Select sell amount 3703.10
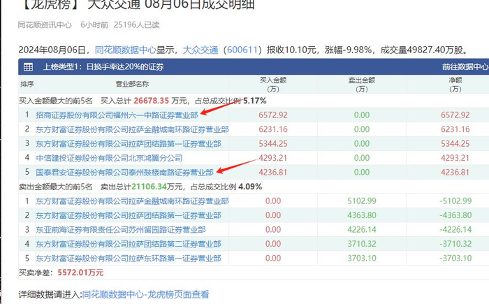 (362, 259)
